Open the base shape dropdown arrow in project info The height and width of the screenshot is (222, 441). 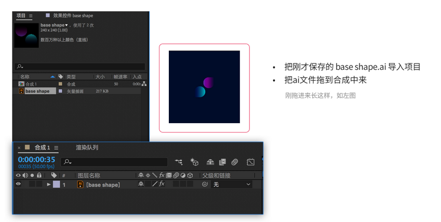66,25
